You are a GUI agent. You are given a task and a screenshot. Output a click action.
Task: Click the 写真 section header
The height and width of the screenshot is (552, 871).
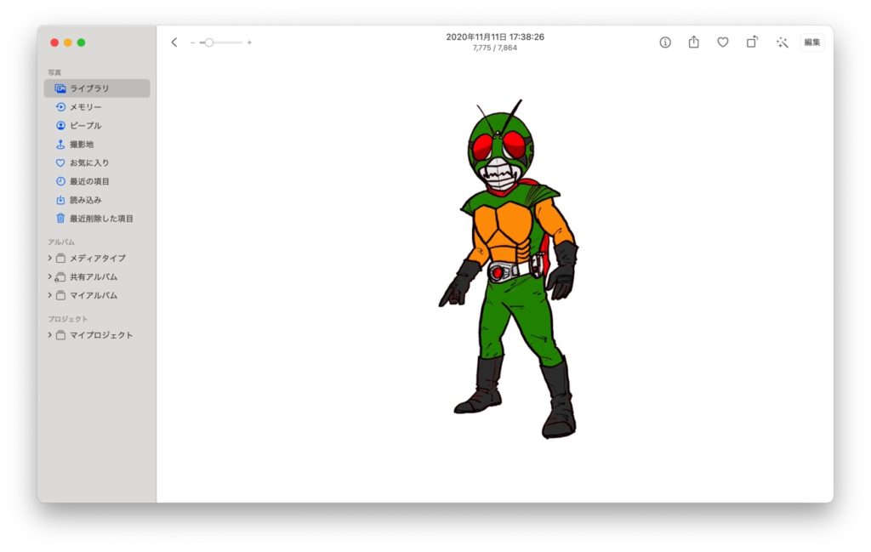(54, 72)
